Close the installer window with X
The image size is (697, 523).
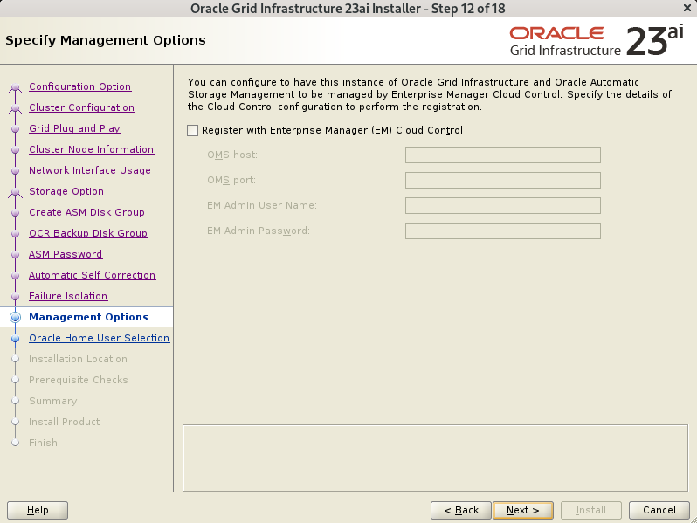pos(687,8)
